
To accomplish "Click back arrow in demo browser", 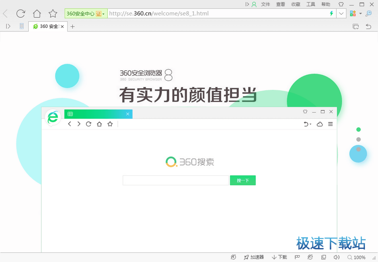I will pos(69,124).
